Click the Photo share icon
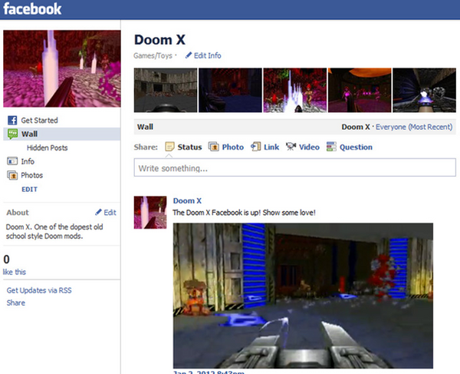The image size is (460, 374). [x=214, y=147]
